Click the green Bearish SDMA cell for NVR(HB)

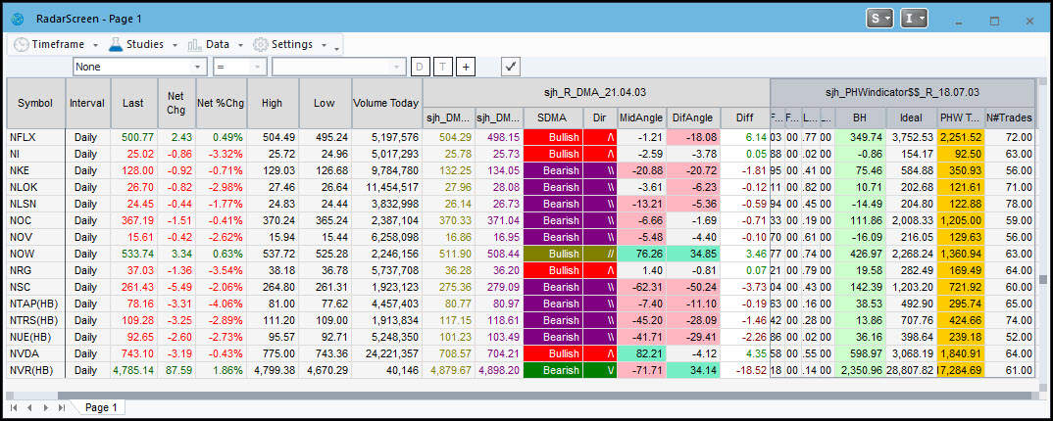pyautogui.click(x=553, y=370)
